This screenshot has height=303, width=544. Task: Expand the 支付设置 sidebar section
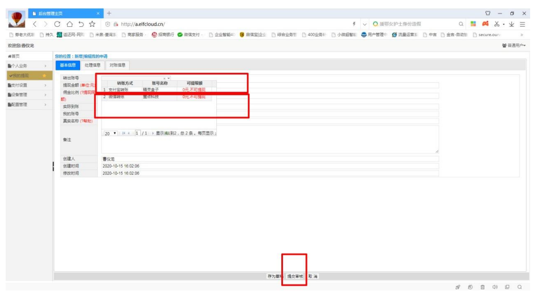pos(27,85)
